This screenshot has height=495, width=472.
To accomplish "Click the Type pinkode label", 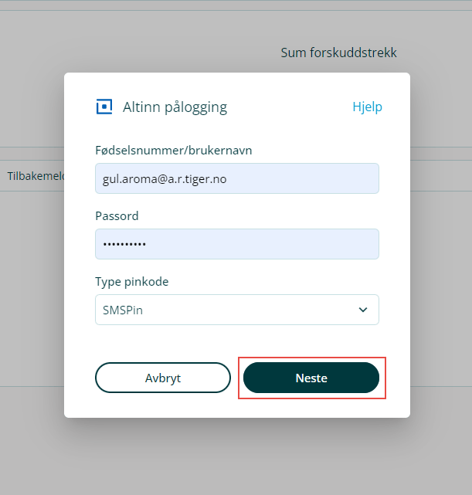I will 131,281.
